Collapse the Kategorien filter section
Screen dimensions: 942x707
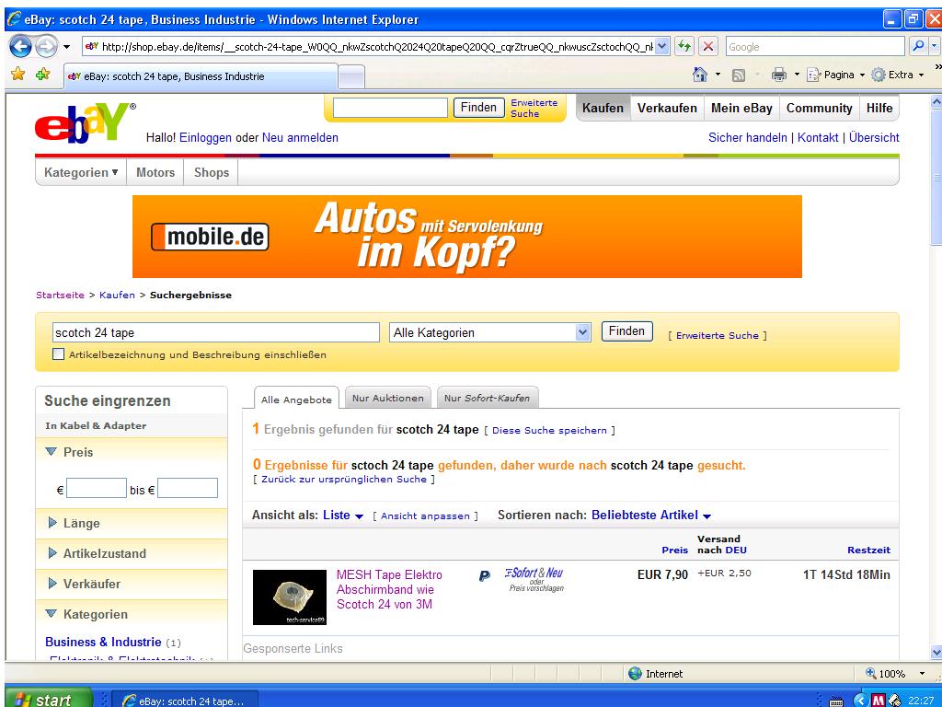pos(52,614)
